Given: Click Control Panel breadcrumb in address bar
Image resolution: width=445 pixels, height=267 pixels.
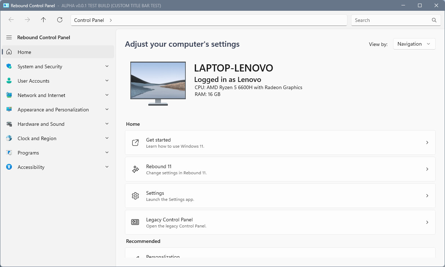Looking at the screenshot, I should coord(89,20).
